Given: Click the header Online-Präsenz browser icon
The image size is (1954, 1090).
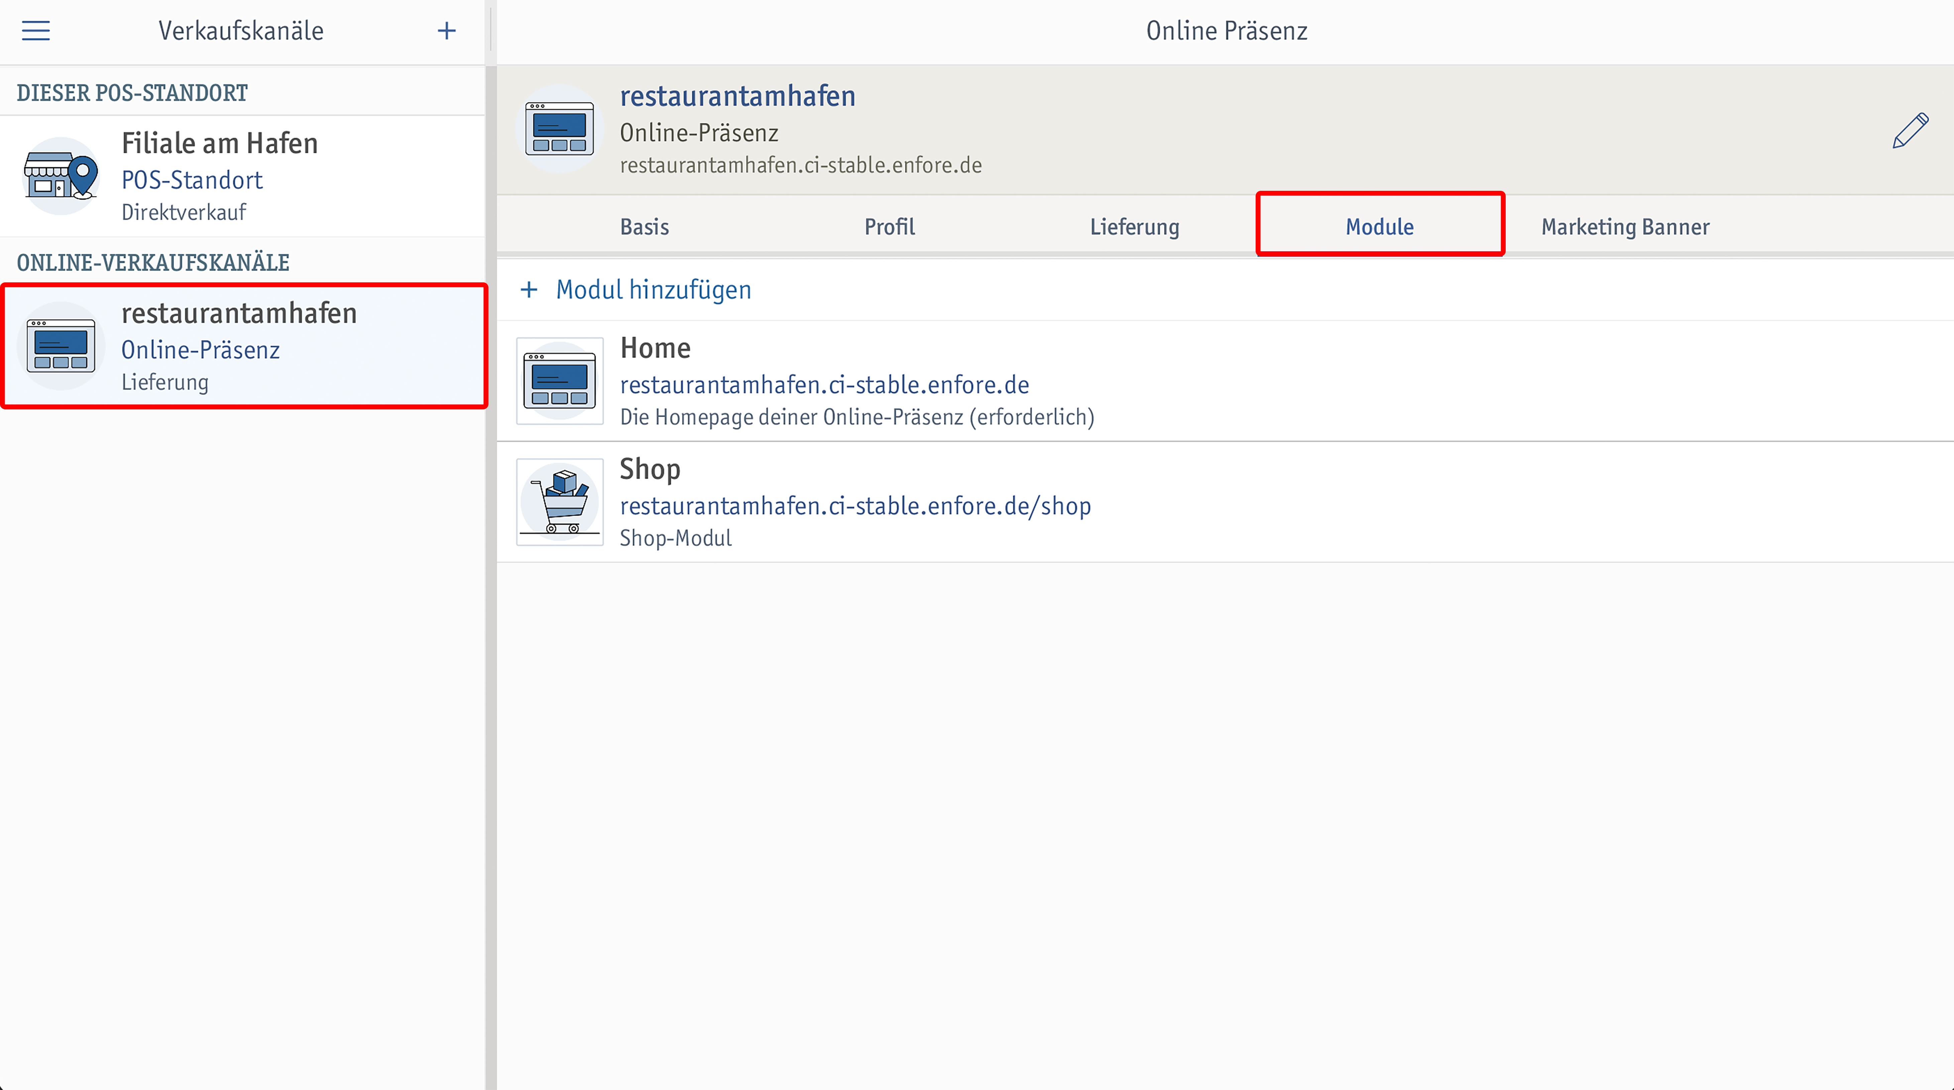Looking at the screenshot, I should [560, 128].
